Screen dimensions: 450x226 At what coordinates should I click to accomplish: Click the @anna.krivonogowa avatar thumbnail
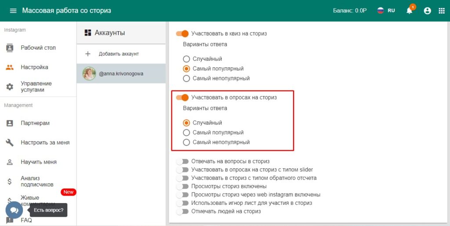89,73
